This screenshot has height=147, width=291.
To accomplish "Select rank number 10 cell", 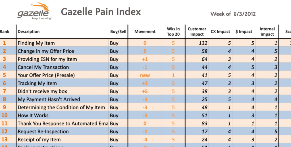I will point(4,116).
